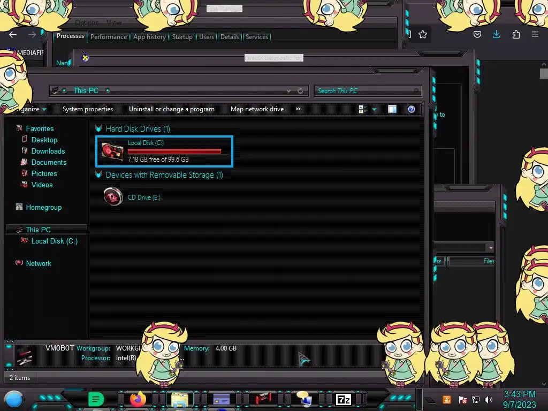Switch to Processes tab in Task Manager
Screen dimensions: 548x411
(x=70, y=36)
